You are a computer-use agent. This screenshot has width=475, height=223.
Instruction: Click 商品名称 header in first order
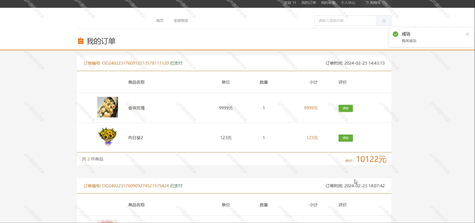[136, 82]
